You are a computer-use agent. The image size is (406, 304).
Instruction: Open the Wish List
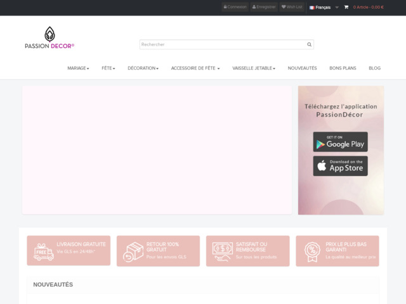point(292,7)
